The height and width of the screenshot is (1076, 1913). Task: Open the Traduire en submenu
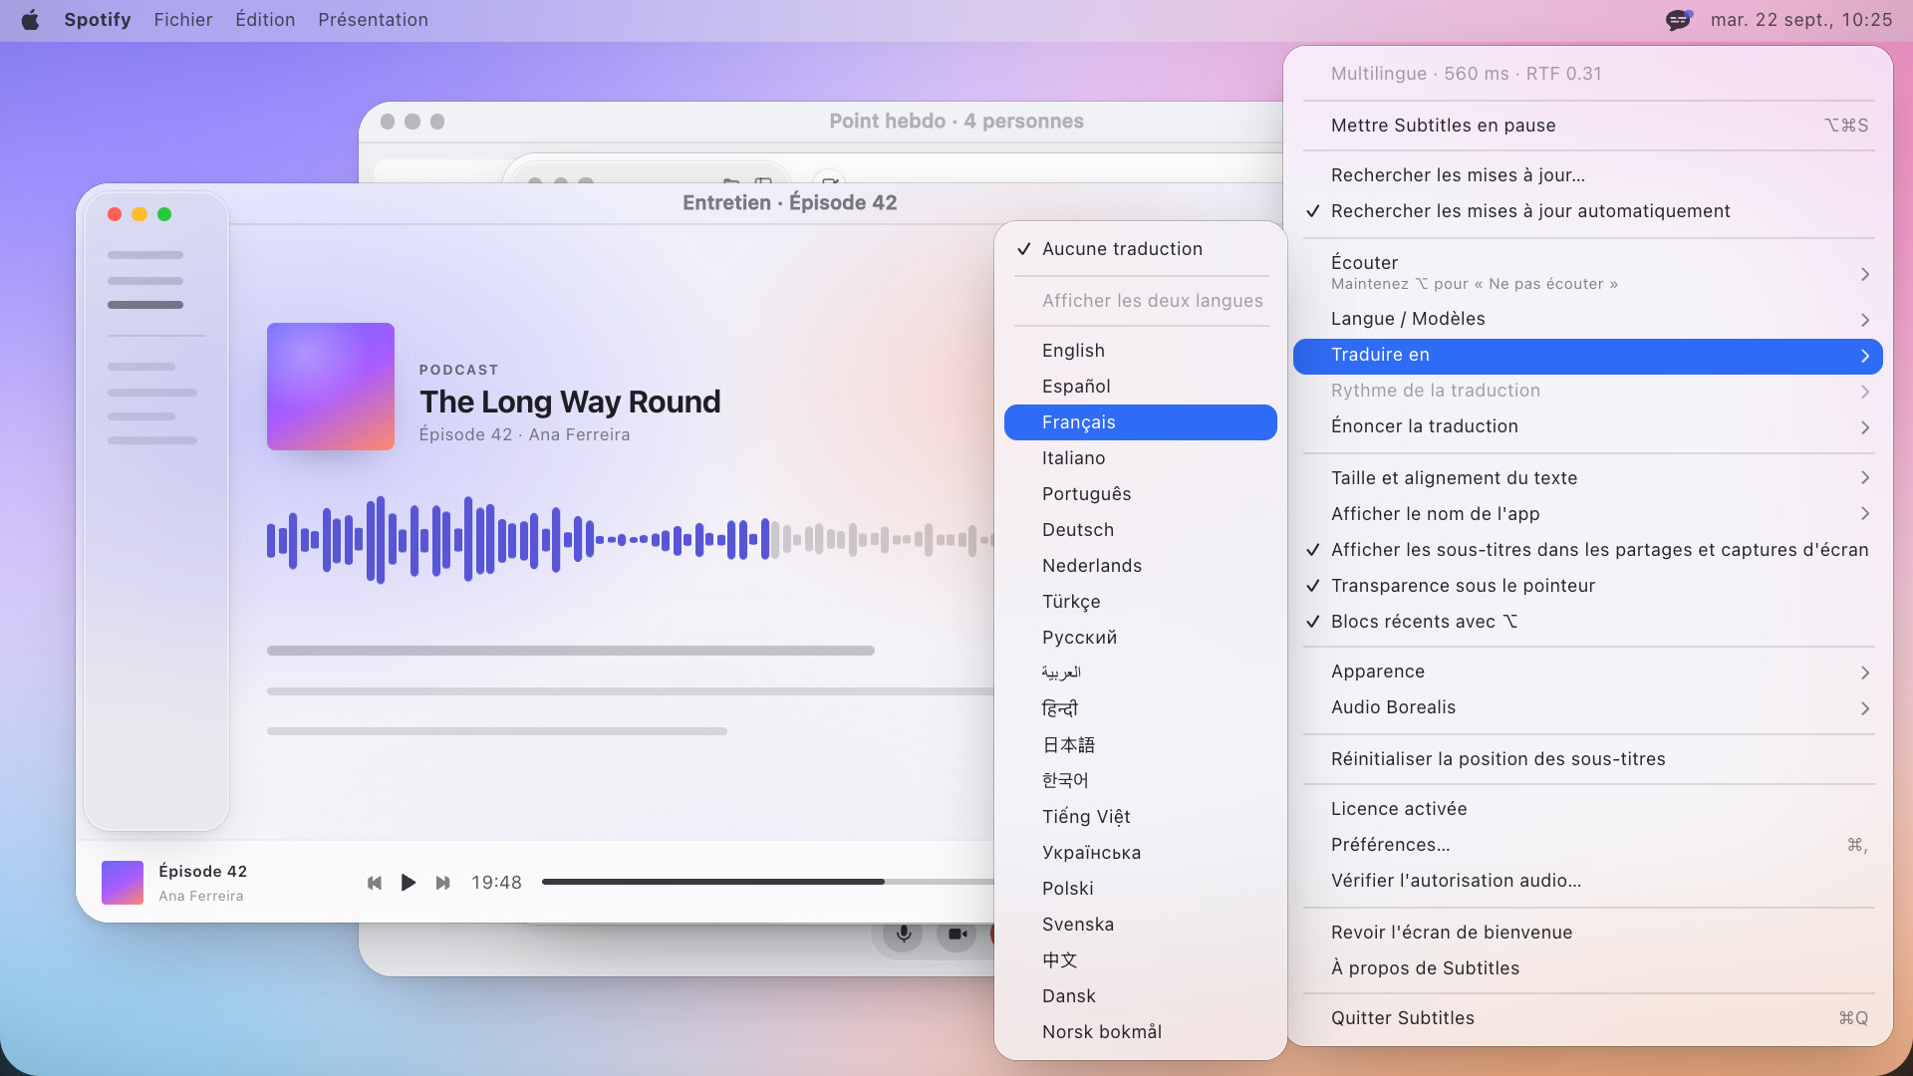[1588, 356]
